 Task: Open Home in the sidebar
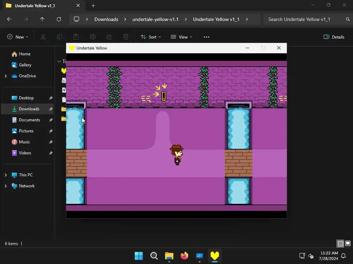point(24,54)
